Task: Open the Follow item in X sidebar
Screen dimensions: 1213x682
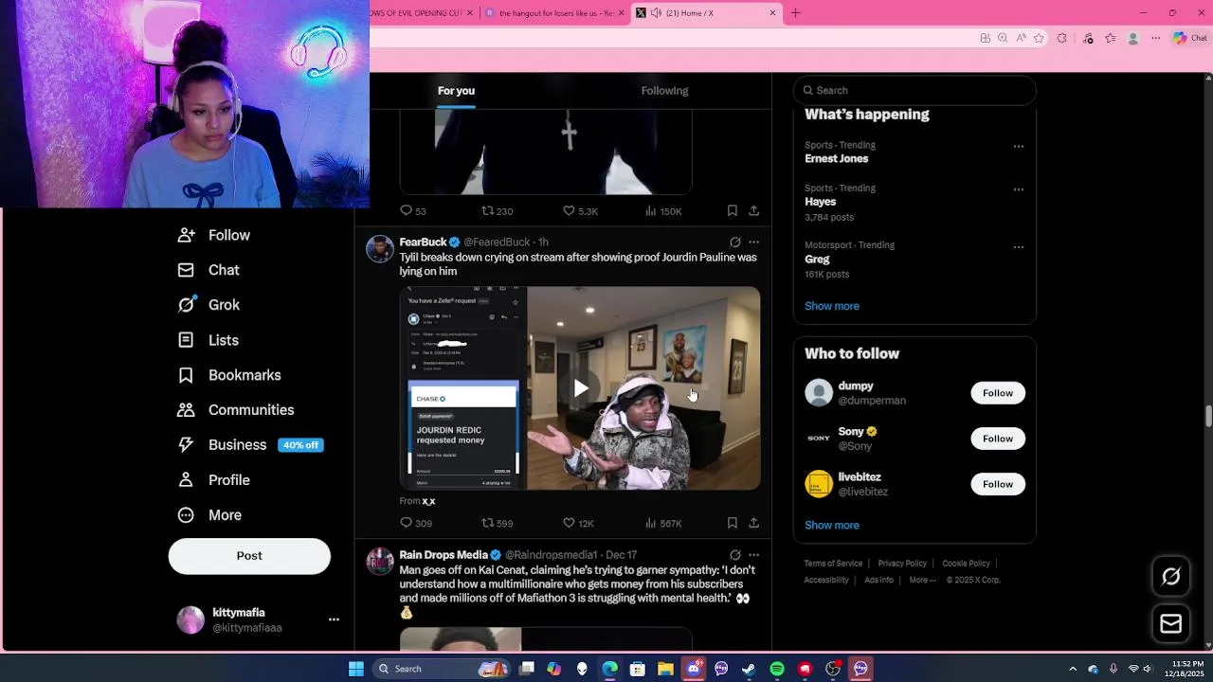Action: pos(214,235)
